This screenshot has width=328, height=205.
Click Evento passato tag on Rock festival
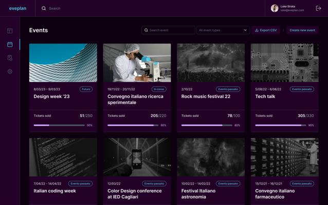228,89
